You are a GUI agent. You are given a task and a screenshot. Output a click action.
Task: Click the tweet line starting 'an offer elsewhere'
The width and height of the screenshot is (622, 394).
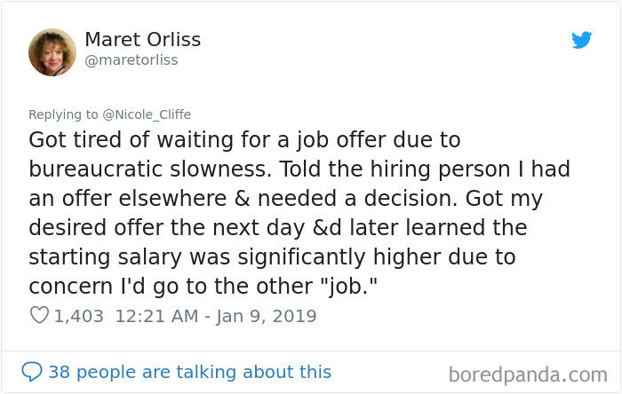pos(285,199)
